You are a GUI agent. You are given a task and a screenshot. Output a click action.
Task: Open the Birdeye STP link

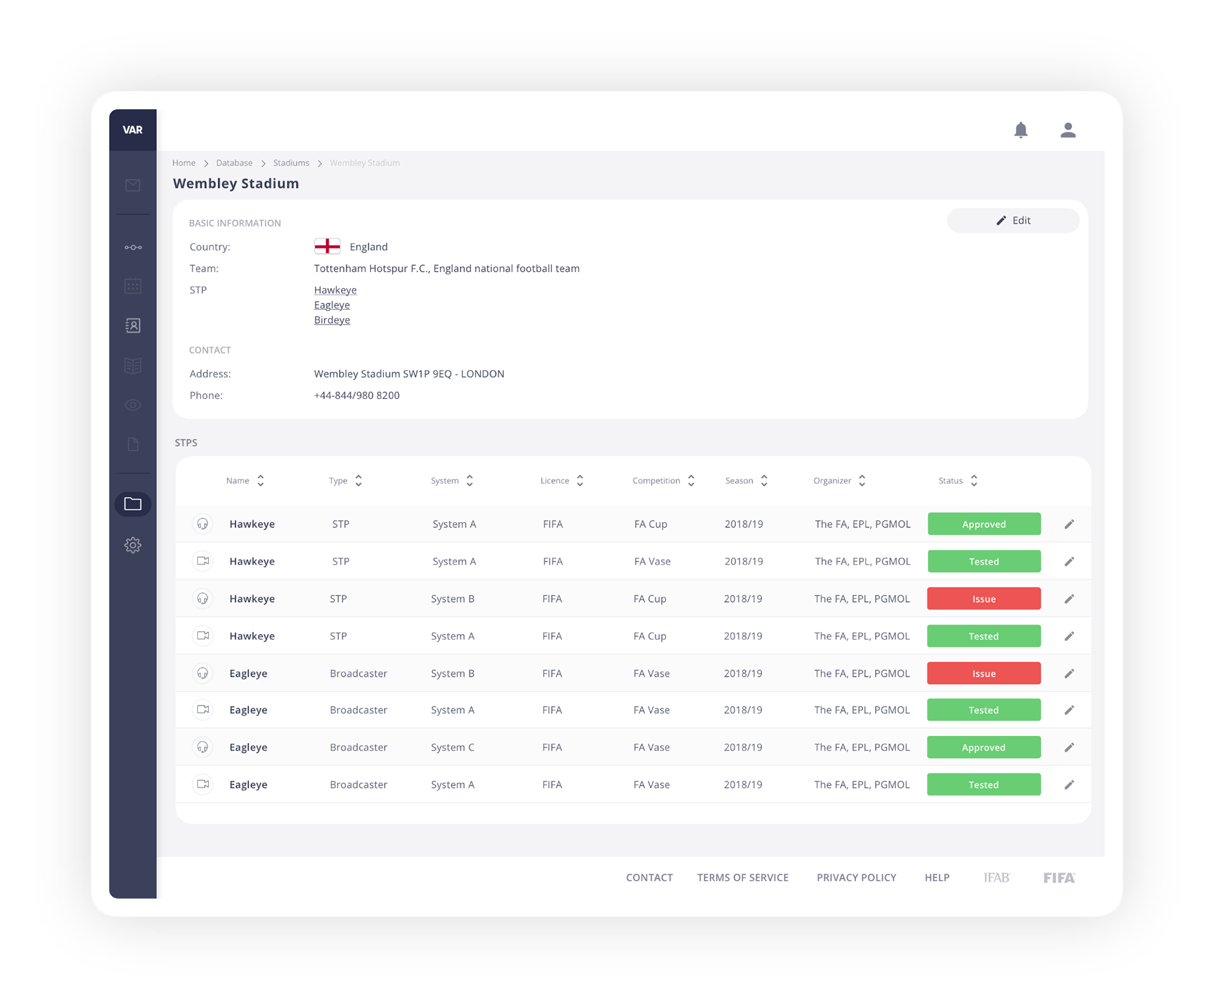[332, 320]
